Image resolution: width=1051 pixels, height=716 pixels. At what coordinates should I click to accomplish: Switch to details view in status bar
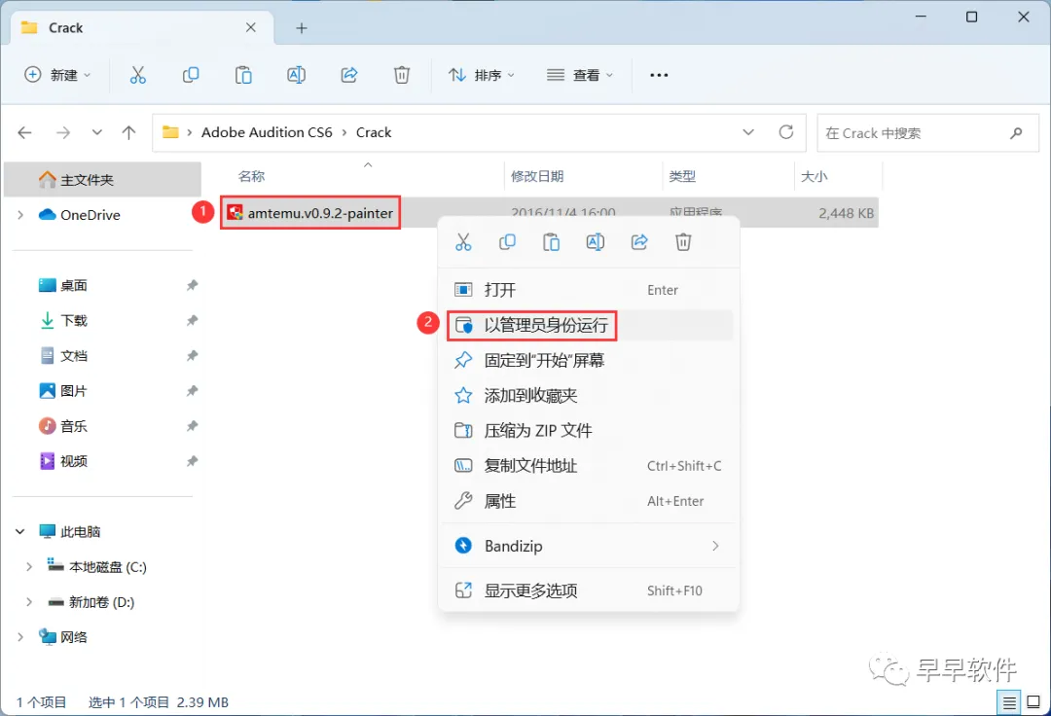click(1009, 702)
